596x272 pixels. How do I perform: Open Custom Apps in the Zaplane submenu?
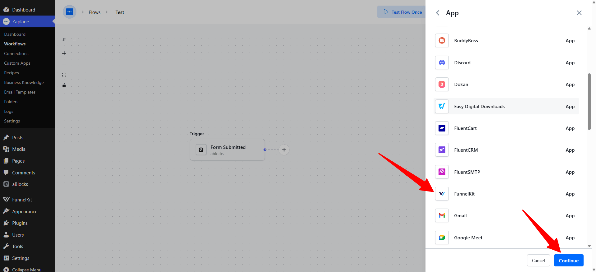(x=17, y=63)
